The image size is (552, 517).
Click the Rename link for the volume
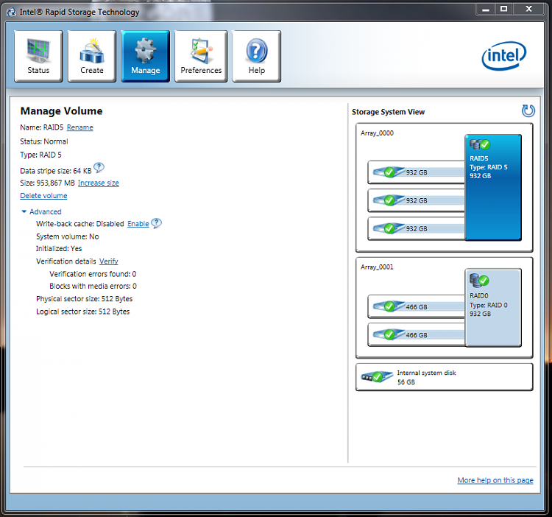(80, 127)
